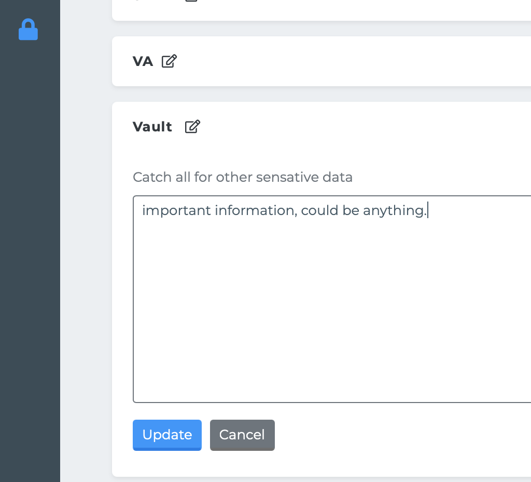
Task: Click the edit pencil icon beside Vault
Action: pyautogui.click(x=192, y=127)
